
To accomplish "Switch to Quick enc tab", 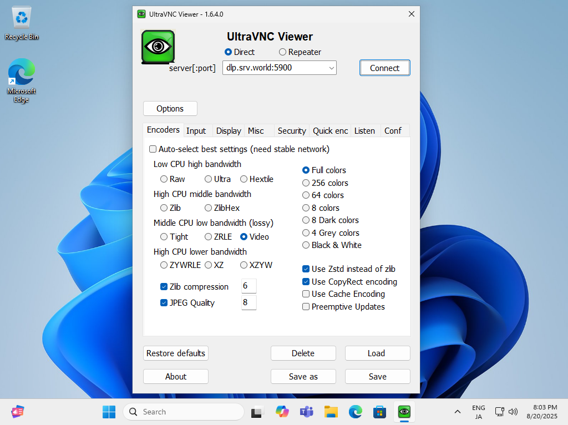I will click(331, 131).
